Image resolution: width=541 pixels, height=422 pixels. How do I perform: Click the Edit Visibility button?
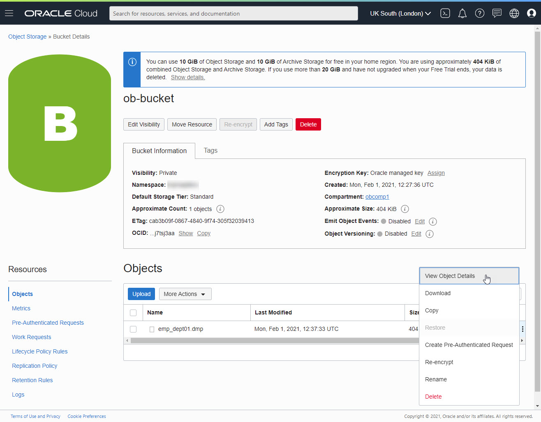point(144,124)
